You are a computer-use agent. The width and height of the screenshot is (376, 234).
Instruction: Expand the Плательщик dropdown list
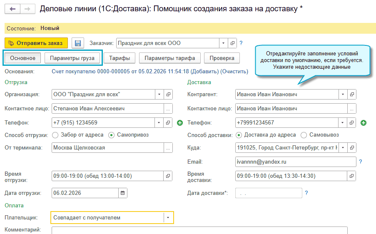pyautogui.click(x=168, y=217)
